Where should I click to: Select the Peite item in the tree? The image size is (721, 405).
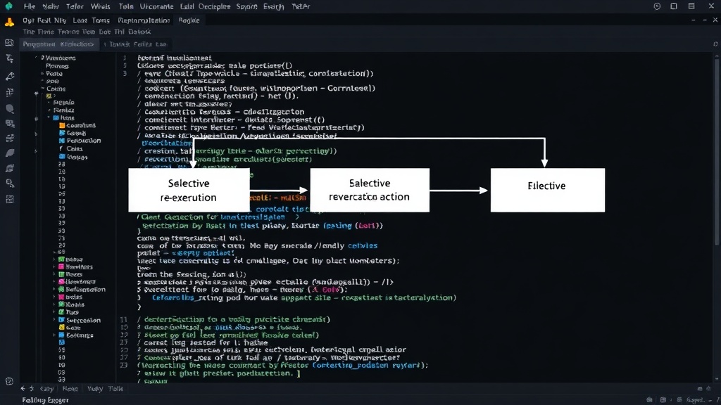click(54, 73)
